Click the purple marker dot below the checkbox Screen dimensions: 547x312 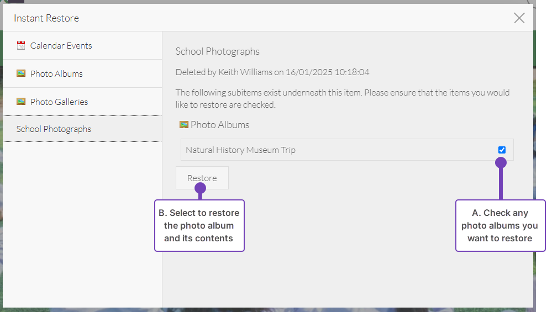[501, 162]
